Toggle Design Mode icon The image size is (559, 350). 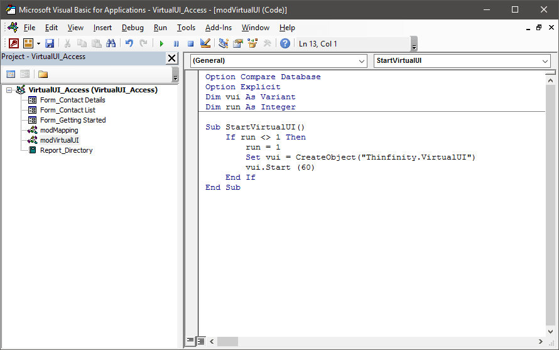point(205,43)
